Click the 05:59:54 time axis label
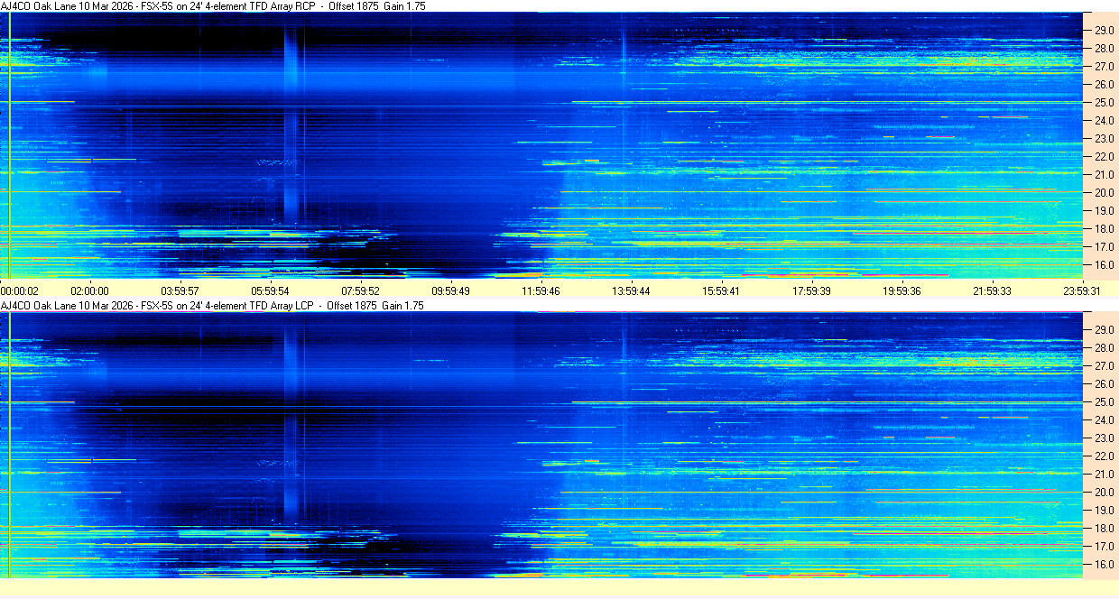The height and width of the screenshot is (599, 1119). [271, 290]
